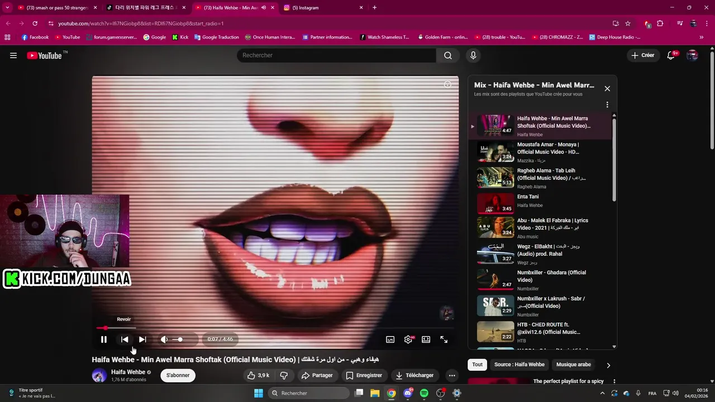Like the video (3,9 k)
Viewport: 715px width, 402px height.
tap(258, 375)
